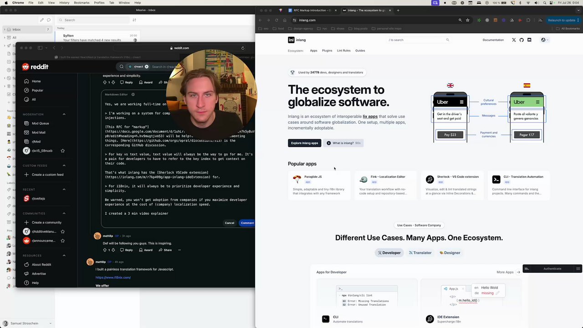Collapse the Moderation section in Reddit sidebar
This screenshot has height=328, width=583.
64,114
